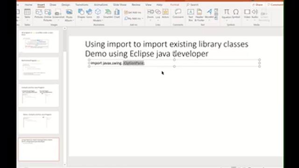
Task: Select the third slide thumbnail
Action: tap(39, 96)
